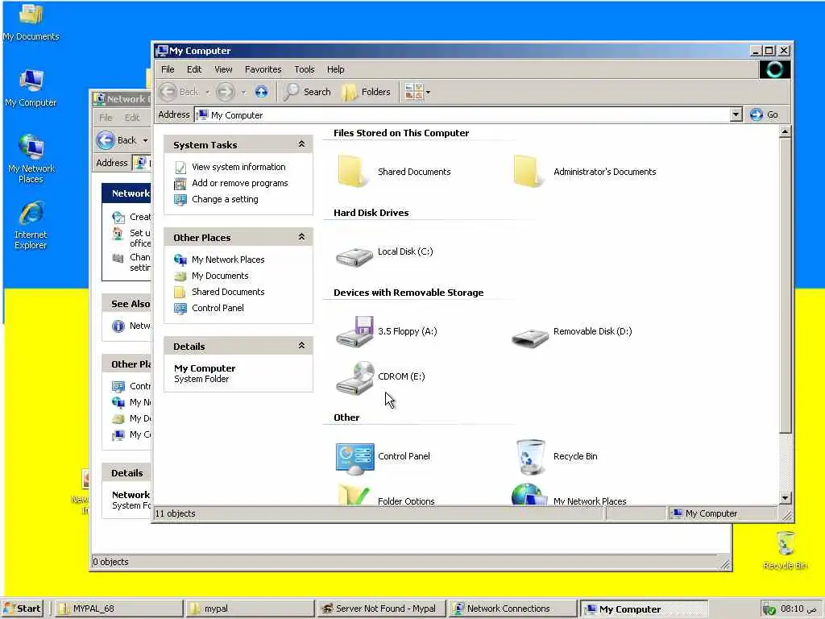Screen dimensions: 825x619
Task: Open the File menu in Network Connections window
Action: point(106,118)
